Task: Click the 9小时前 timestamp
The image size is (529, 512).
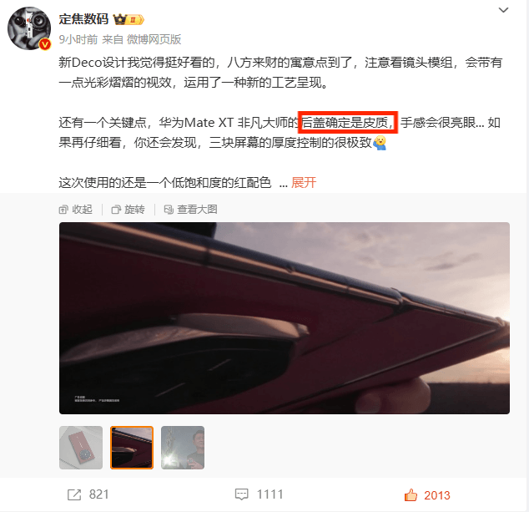Action: coord(78,39)
